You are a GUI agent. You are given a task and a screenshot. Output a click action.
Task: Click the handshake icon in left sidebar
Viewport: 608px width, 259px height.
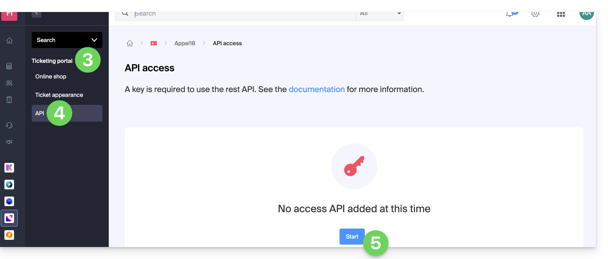(9, 142)
